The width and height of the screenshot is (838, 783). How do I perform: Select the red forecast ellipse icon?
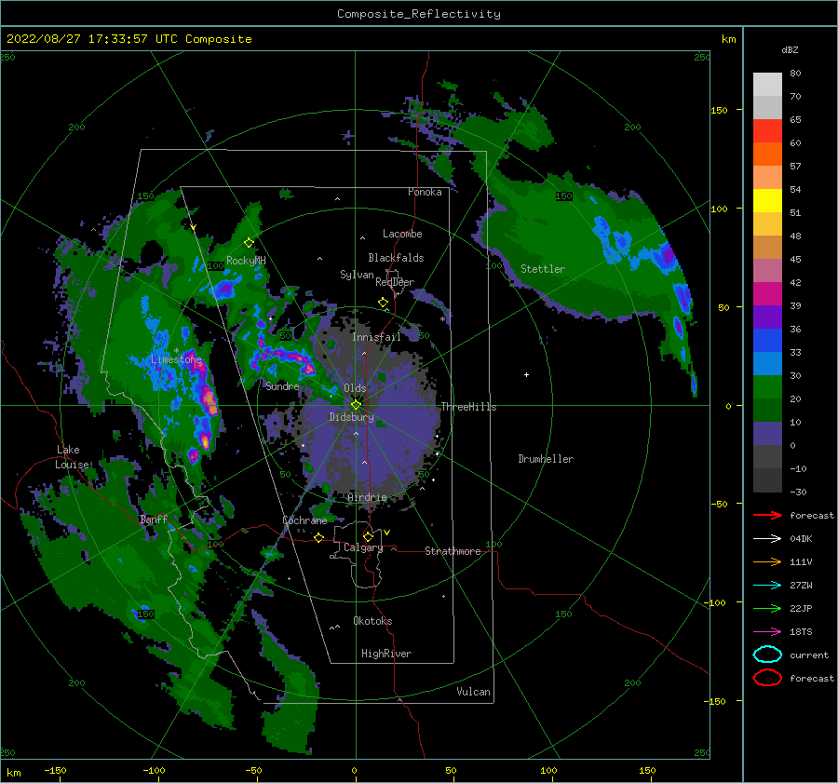[767, 678]
